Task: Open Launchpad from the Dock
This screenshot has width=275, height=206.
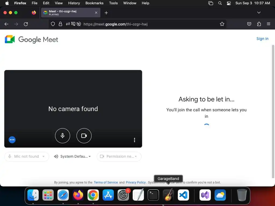Action: tap(48, 195)
